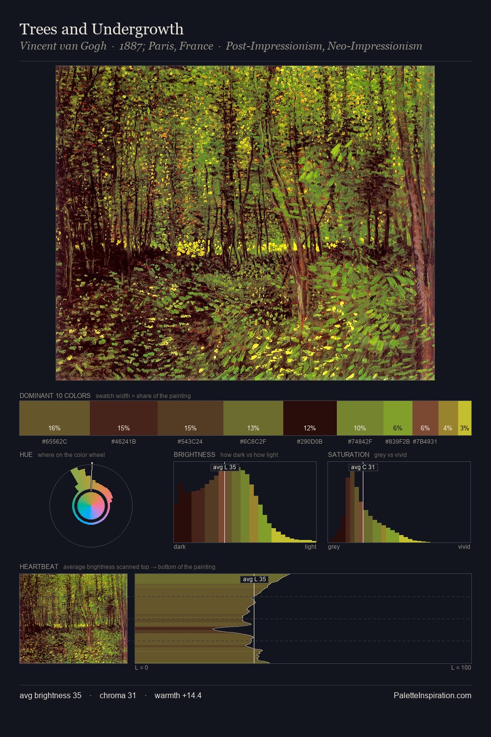Click the hex code #46241B label
The image size is (491, 737).
[124, 442]
